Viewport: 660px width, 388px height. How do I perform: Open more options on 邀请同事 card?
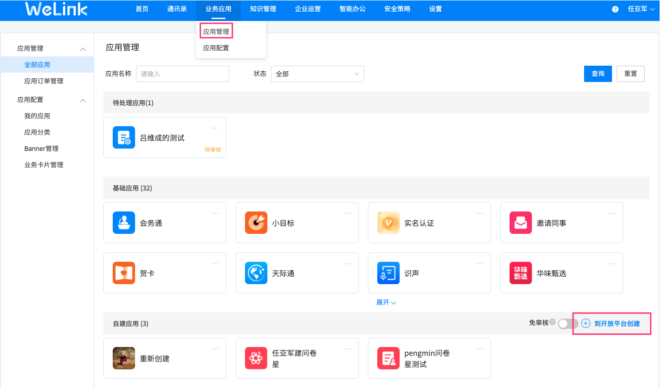(x=612, y=213)
